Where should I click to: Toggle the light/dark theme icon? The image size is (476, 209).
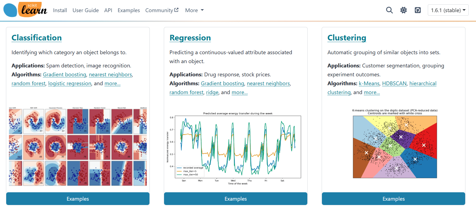click(403, 10)
